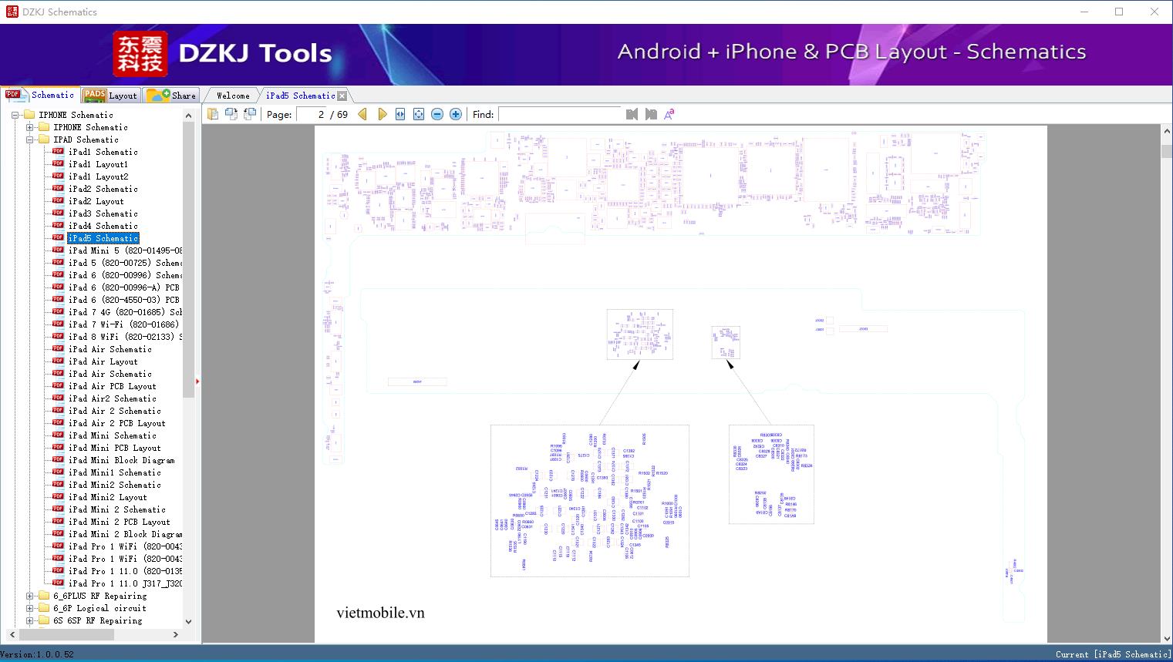Click the page number input field
The width and height of the screenshot is (1173, 662).
pyautogui.click(x=310, y=114)
